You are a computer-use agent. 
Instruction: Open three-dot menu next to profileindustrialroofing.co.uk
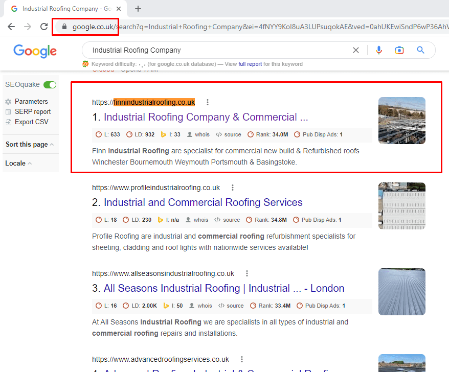point(233,188)
